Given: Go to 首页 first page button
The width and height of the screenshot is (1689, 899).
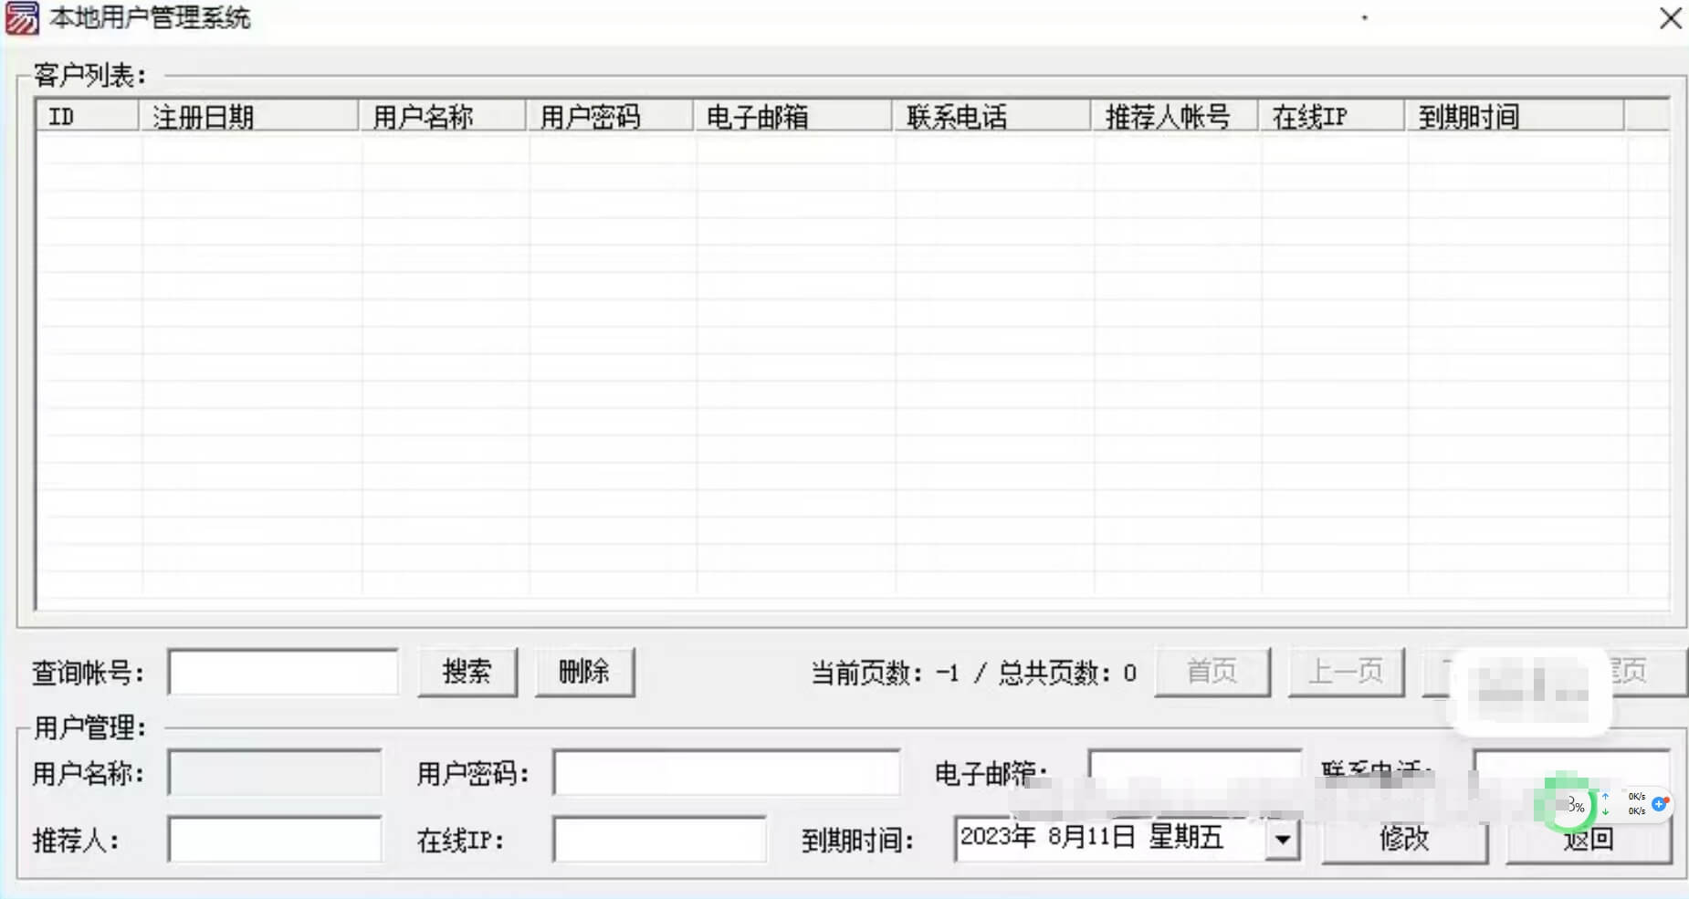Looking at the screenshot, I should coord(1212,673).
